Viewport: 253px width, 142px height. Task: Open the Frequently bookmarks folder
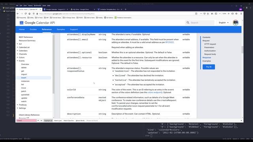click(21, 18)
